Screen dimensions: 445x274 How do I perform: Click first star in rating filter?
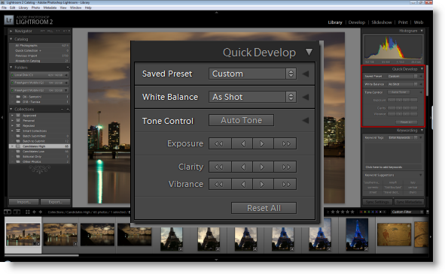[333, 212]
